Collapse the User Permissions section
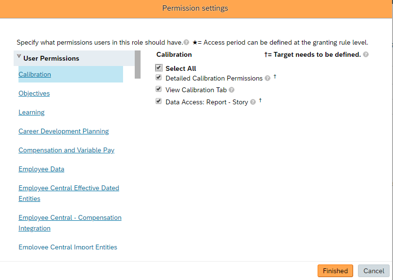This screenshot has height=280, width=393. [19, 57]
